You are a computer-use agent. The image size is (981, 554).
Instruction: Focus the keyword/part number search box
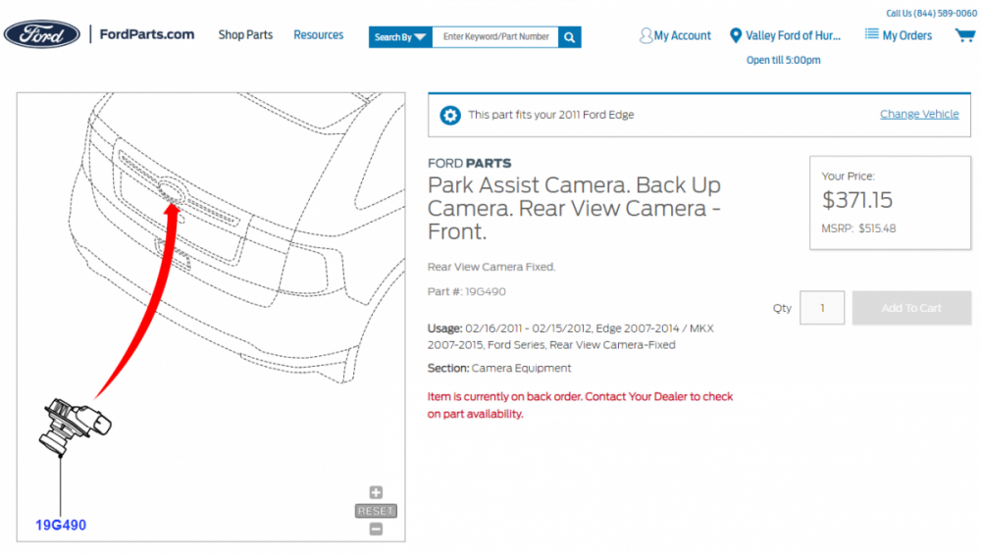pos(495,37)
